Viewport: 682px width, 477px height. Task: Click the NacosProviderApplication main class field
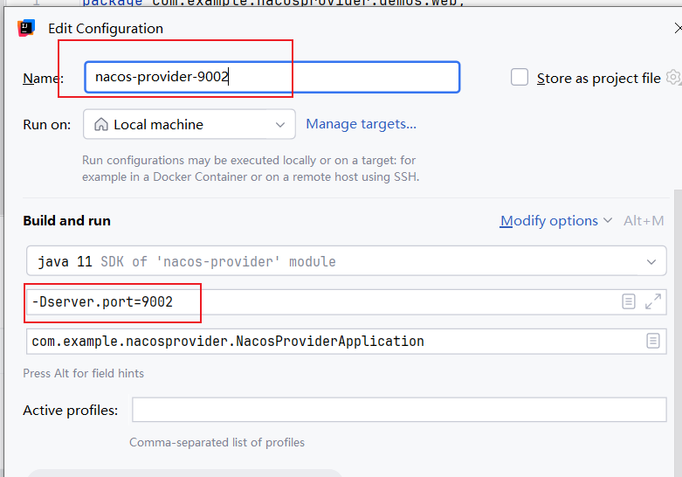click(332, 341)
